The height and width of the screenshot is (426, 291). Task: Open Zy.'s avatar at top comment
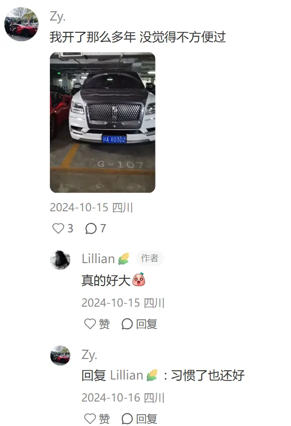[21, 24]
